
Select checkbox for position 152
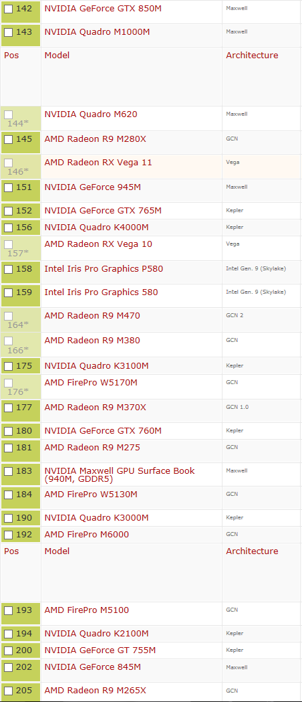pyautogui.click(x=9, y=211)
